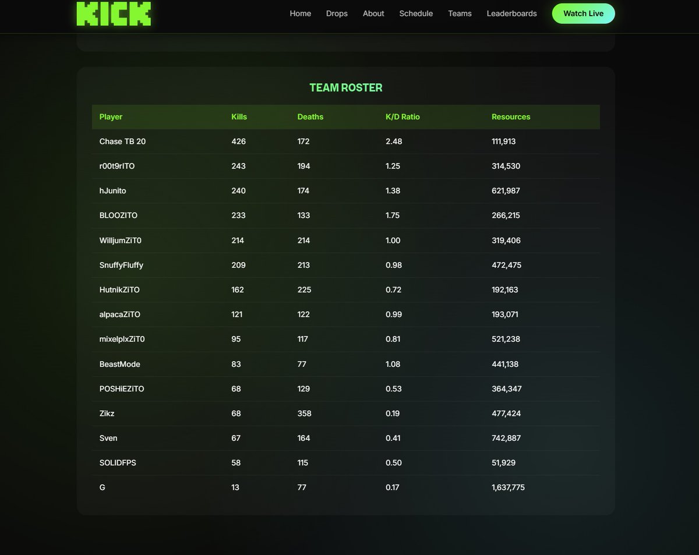Viewport: 699px width, 555px height.
Task: Click K/D ratio 2.48
Action: point(394,142)
